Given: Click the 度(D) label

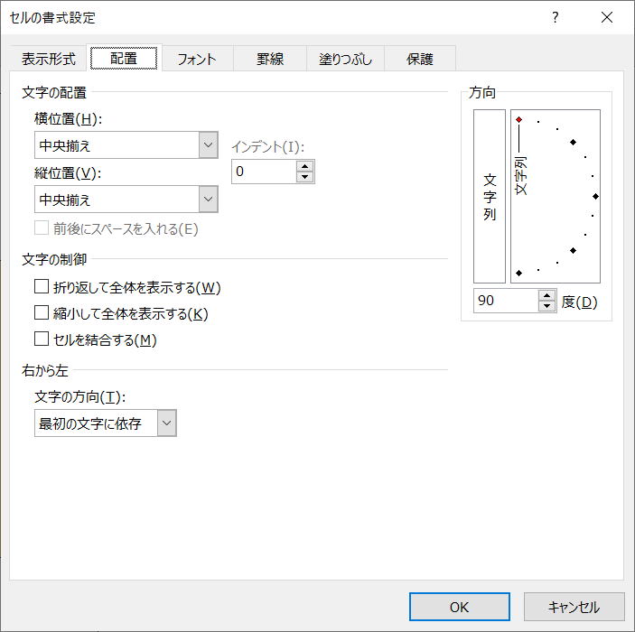Looking at the screenshot, I should (x=579, y=302).
